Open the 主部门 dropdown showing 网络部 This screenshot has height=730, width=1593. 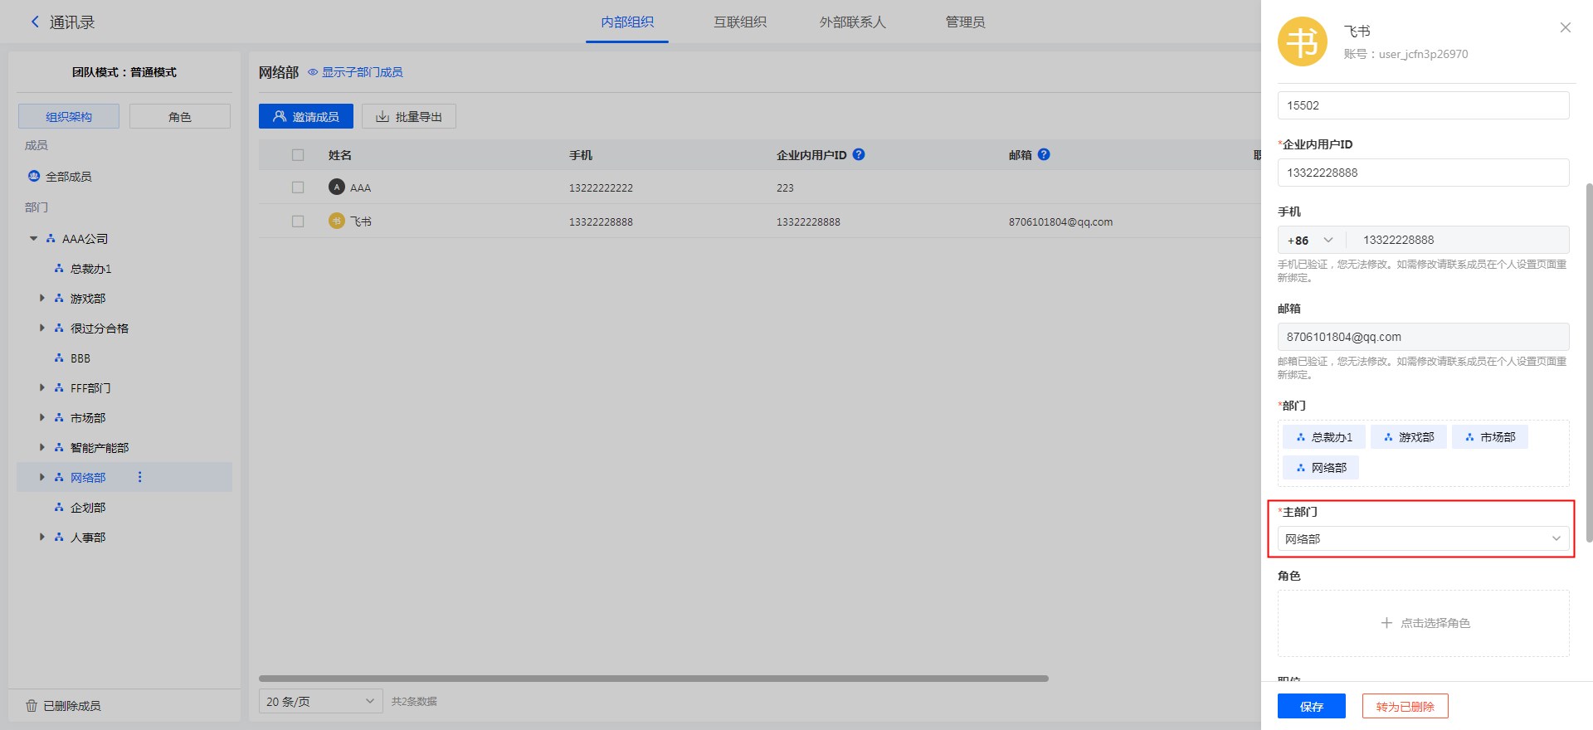coord(1422,539)
